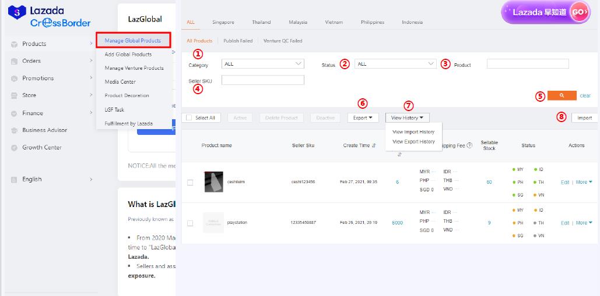Image resolution: width=600 pixels, height=296 pixels.
Task: Select Manage Venture Products menu item
Action: pyautogui.click(x=134, y=68)
